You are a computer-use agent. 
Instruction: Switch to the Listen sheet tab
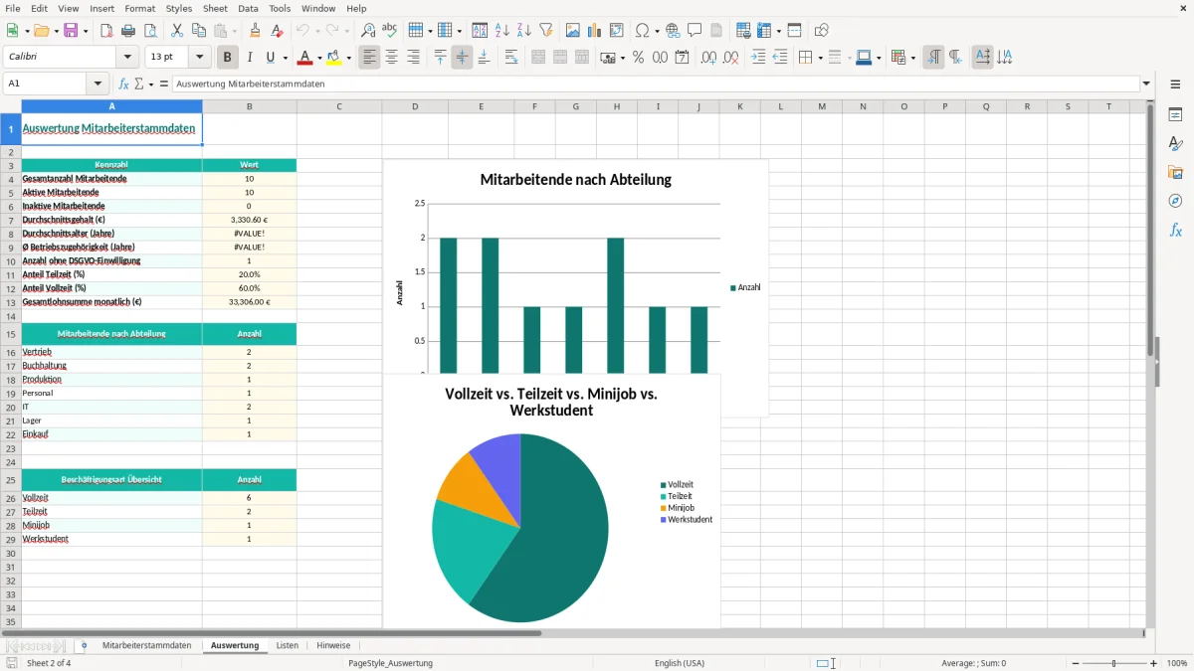pos(288,645)
